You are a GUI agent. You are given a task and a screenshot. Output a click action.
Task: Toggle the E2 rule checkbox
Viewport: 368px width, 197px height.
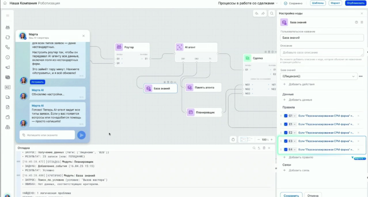coord(286,133)
